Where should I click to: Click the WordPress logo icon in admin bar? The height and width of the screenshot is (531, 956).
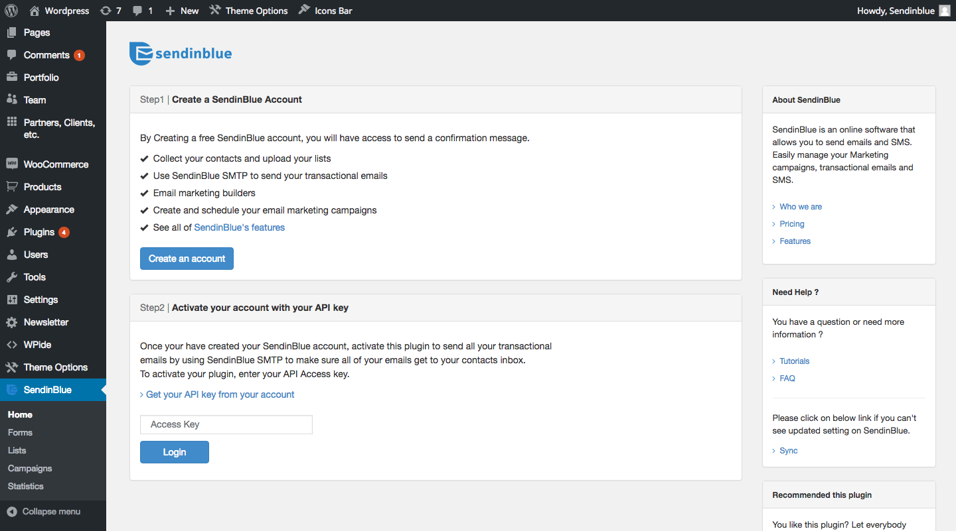pos(11,11)
